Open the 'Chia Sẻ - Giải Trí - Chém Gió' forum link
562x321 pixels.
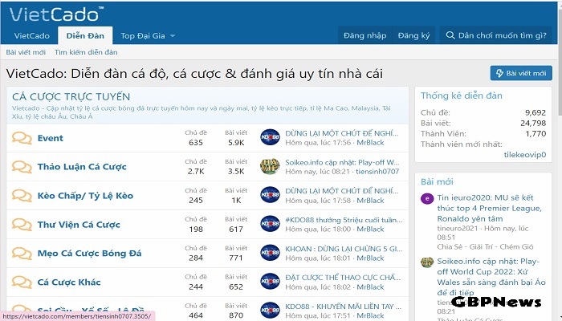[485, 247]
